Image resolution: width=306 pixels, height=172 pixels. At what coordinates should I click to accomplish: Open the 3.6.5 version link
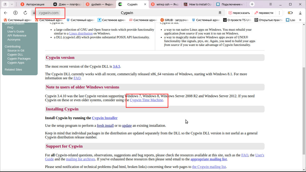[x=117, y=66]
